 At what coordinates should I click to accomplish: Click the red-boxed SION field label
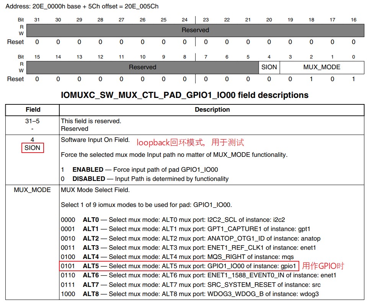33,148
